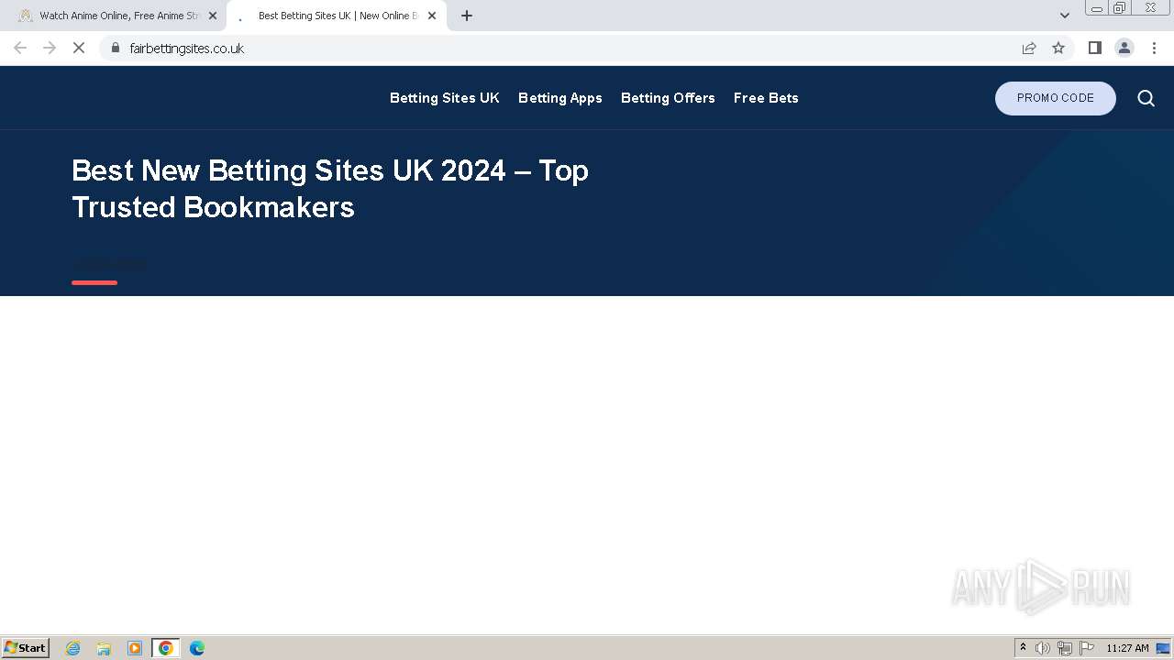
Task: Stop loading the page
Action: [79, 48]
